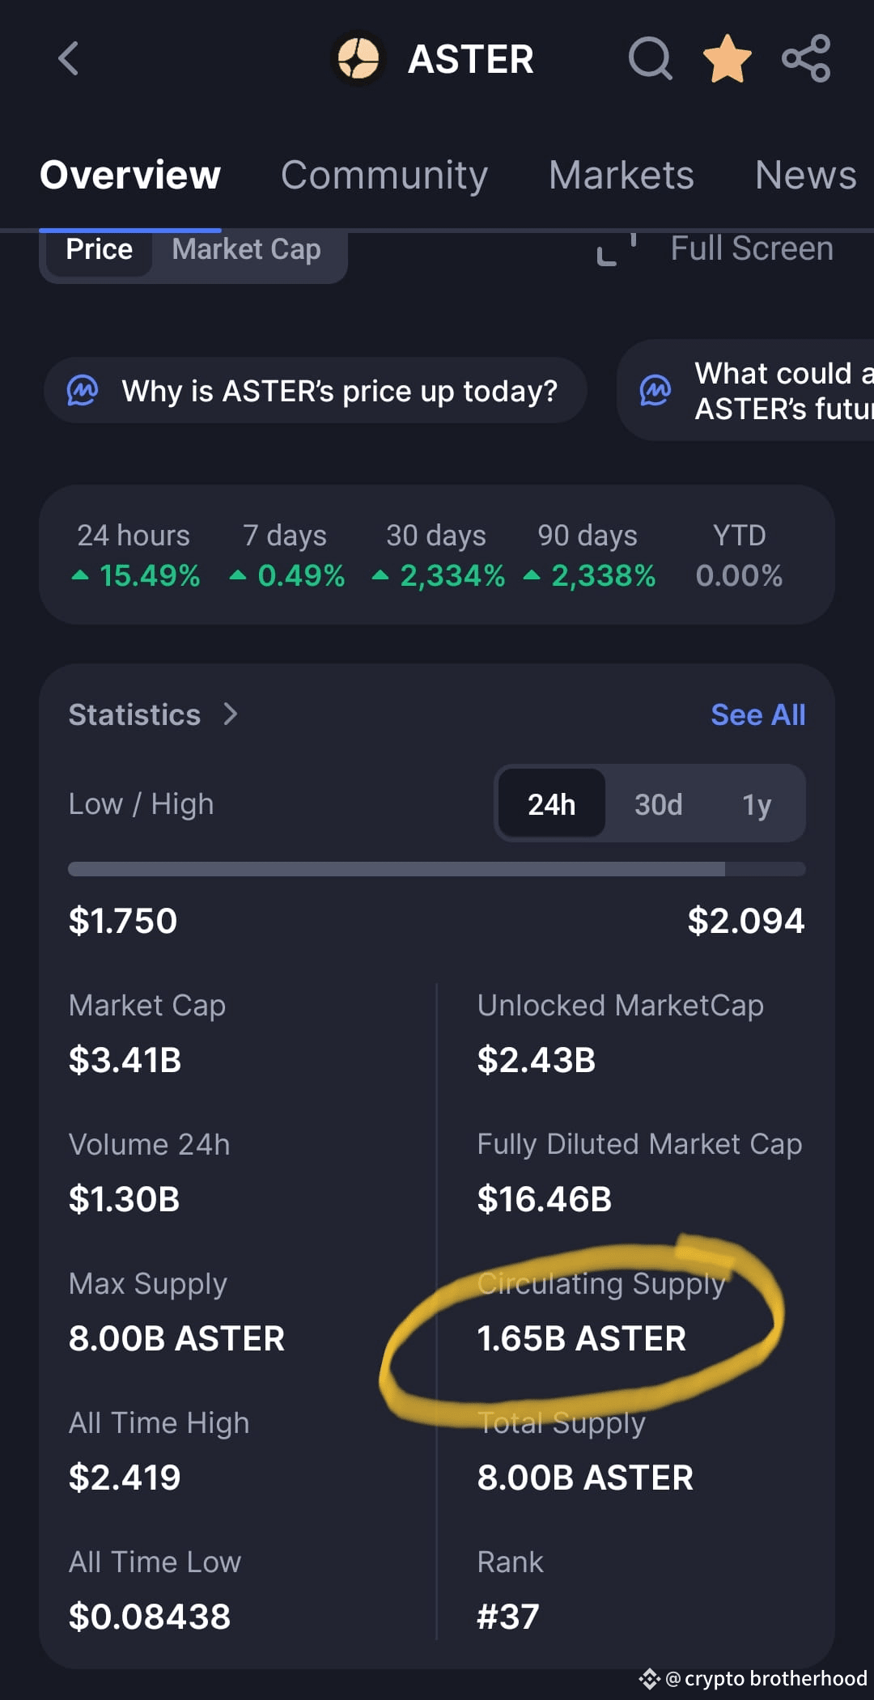Tap the back arrow icon
Viewport: 874px width, 1700px height.
(69, 58)
